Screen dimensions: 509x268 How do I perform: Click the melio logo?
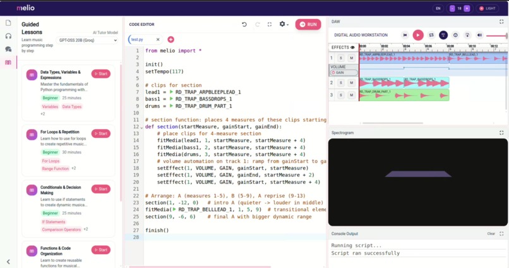point(26,8)
